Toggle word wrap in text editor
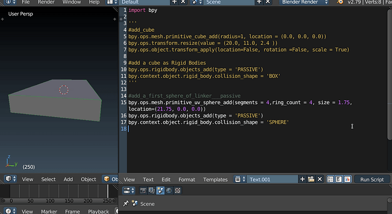This screenshot has width=392, height=214. (x=339, y=179)
